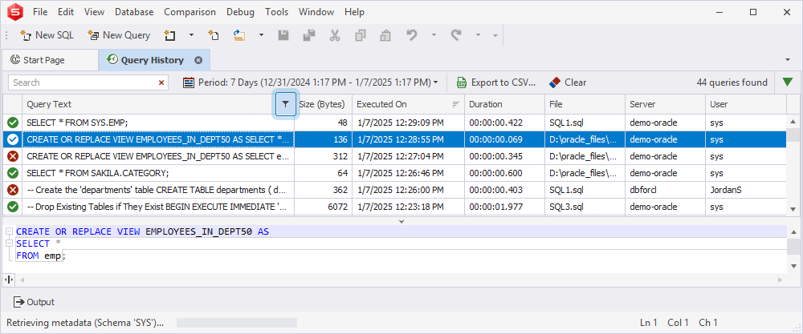The image size is (803, 334).
Task: Open the Window menu
Action: pyautogui.click(x=316, y=12)
